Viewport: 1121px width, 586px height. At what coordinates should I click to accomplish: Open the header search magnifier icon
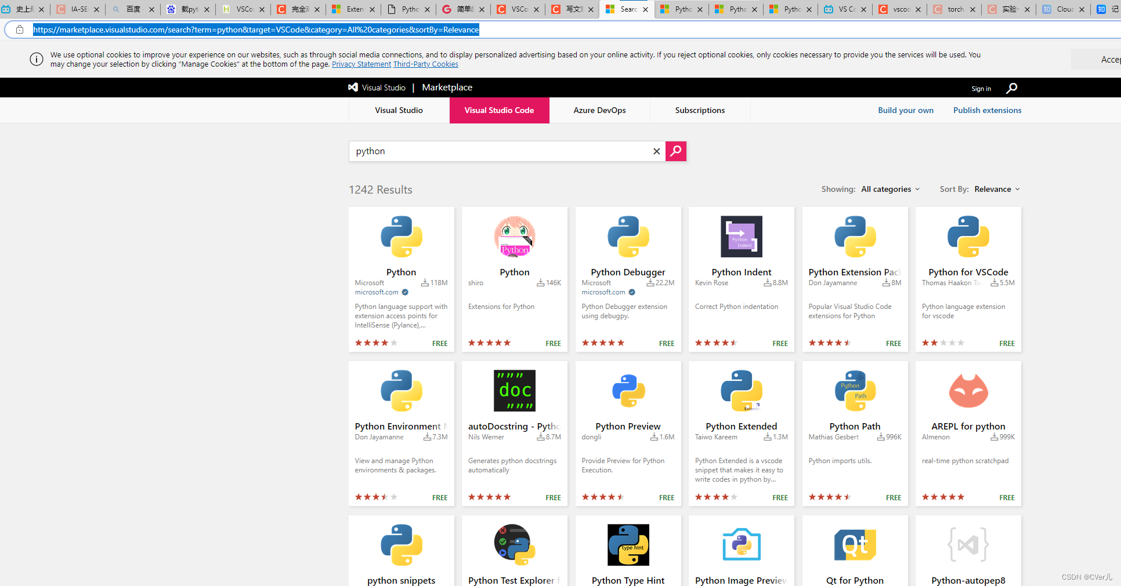[x=1012, y=88]
